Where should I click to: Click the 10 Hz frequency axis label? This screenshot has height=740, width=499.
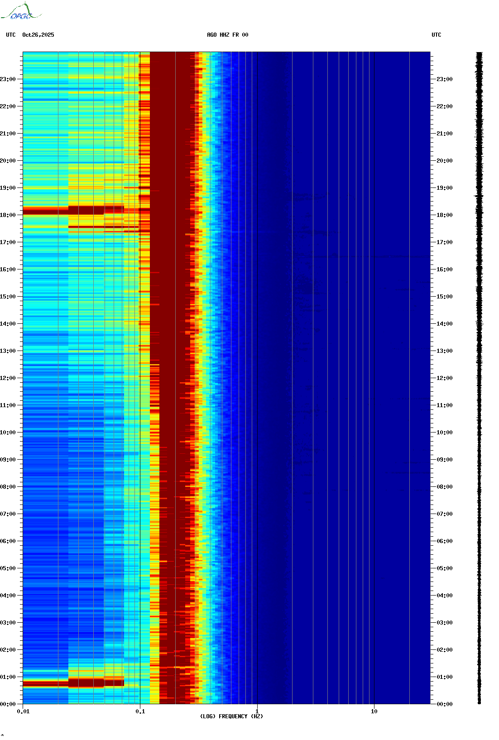tap(374, 711)
